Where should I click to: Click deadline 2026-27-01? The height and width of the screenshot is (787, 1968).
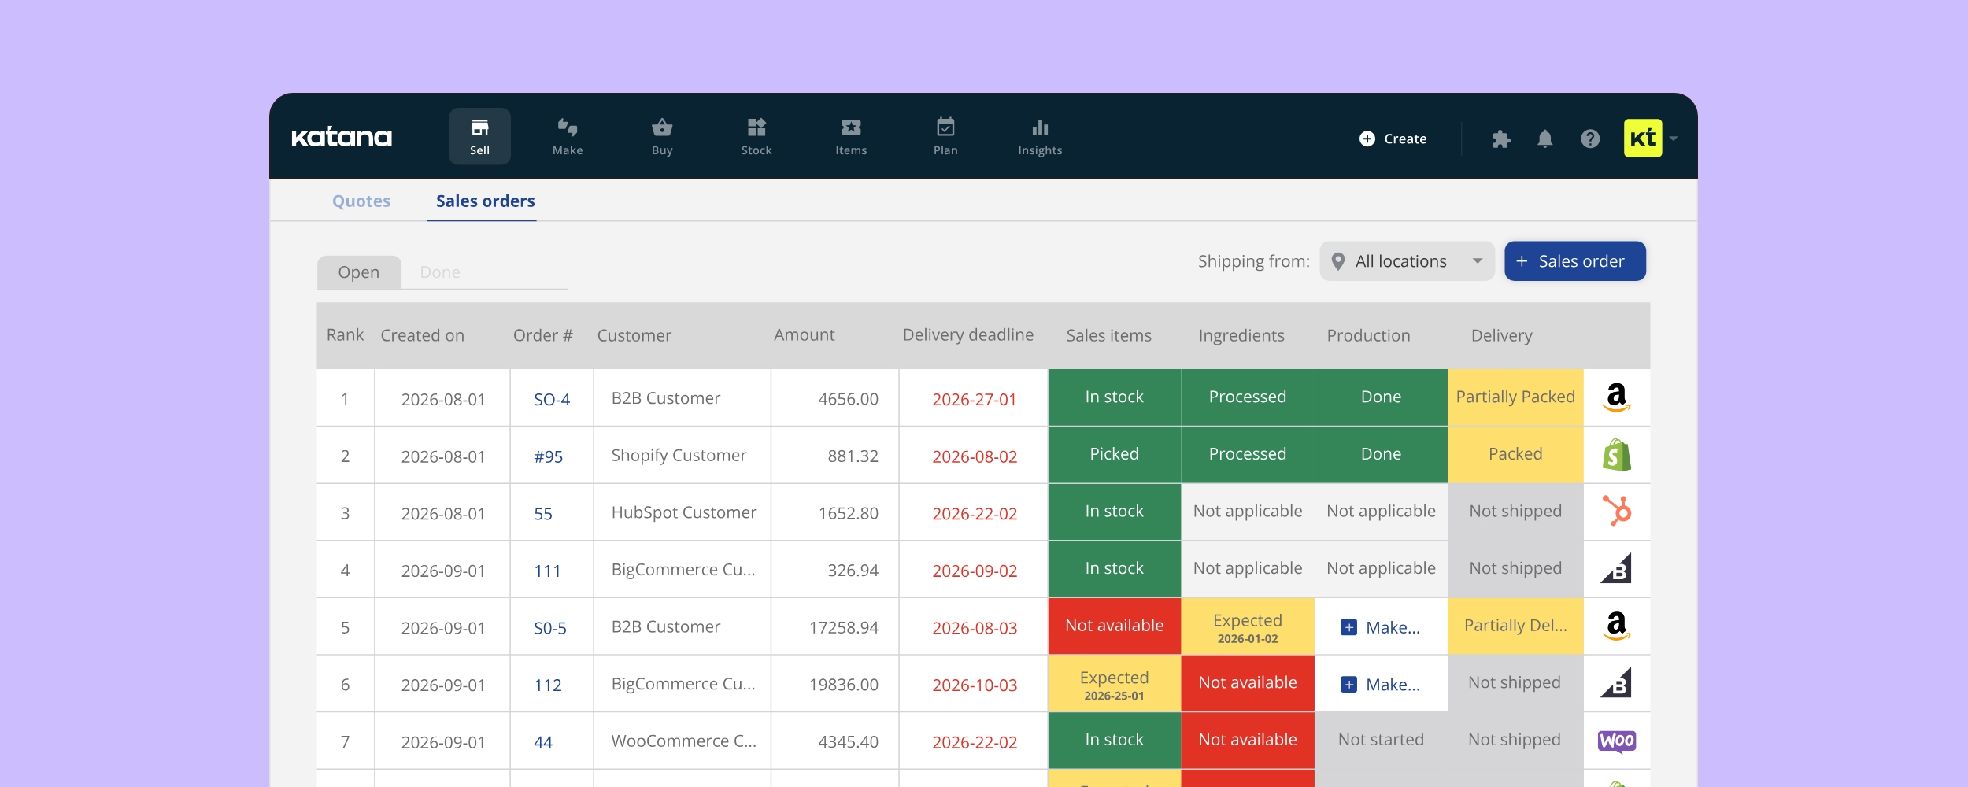click(x=974, y=400)
